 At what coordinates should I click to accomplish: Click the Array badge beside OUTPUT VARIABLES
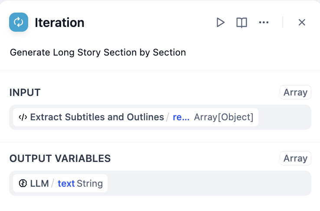295,158
